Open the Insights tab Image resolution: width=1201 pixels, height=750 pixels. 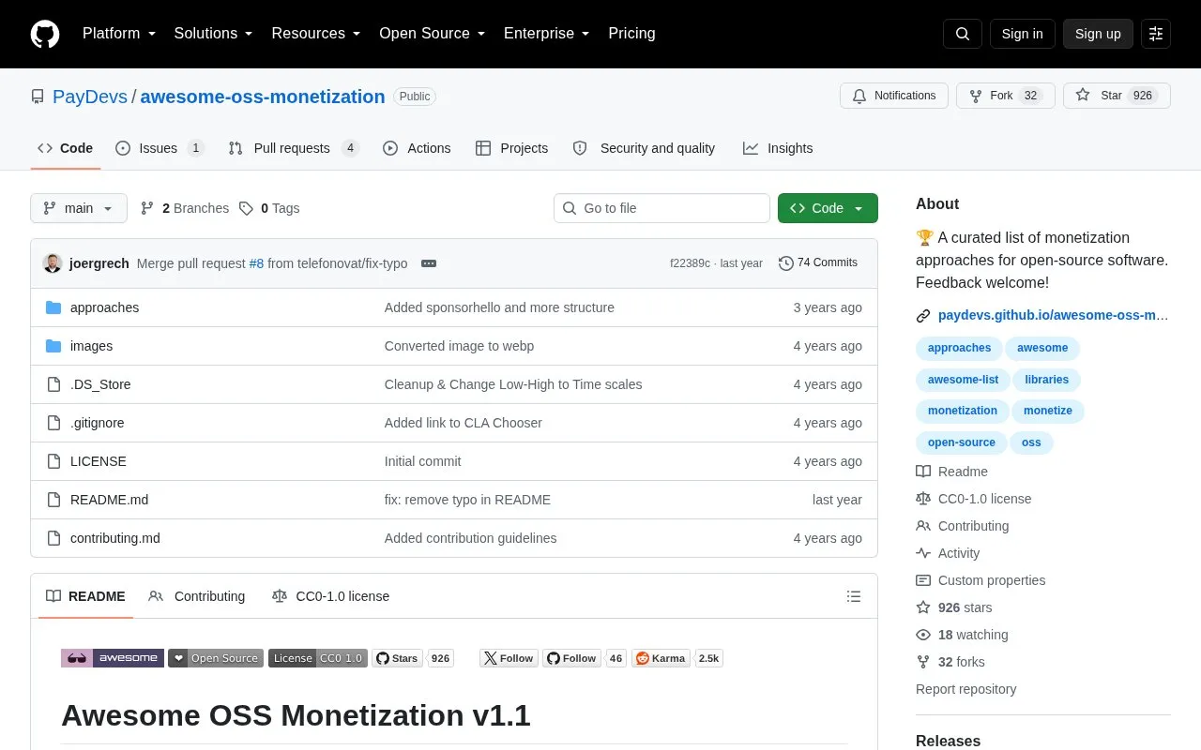(x=778, y=148)
